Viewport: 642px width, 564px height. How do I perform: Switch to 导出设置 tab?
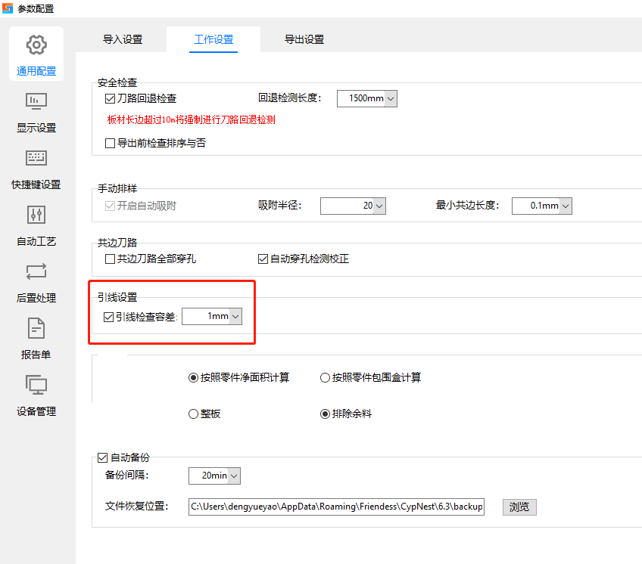[304, 39]
